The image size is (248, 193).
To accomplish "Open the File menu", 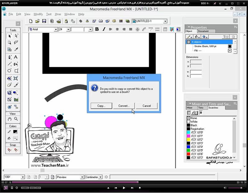I will click(11, 14).
